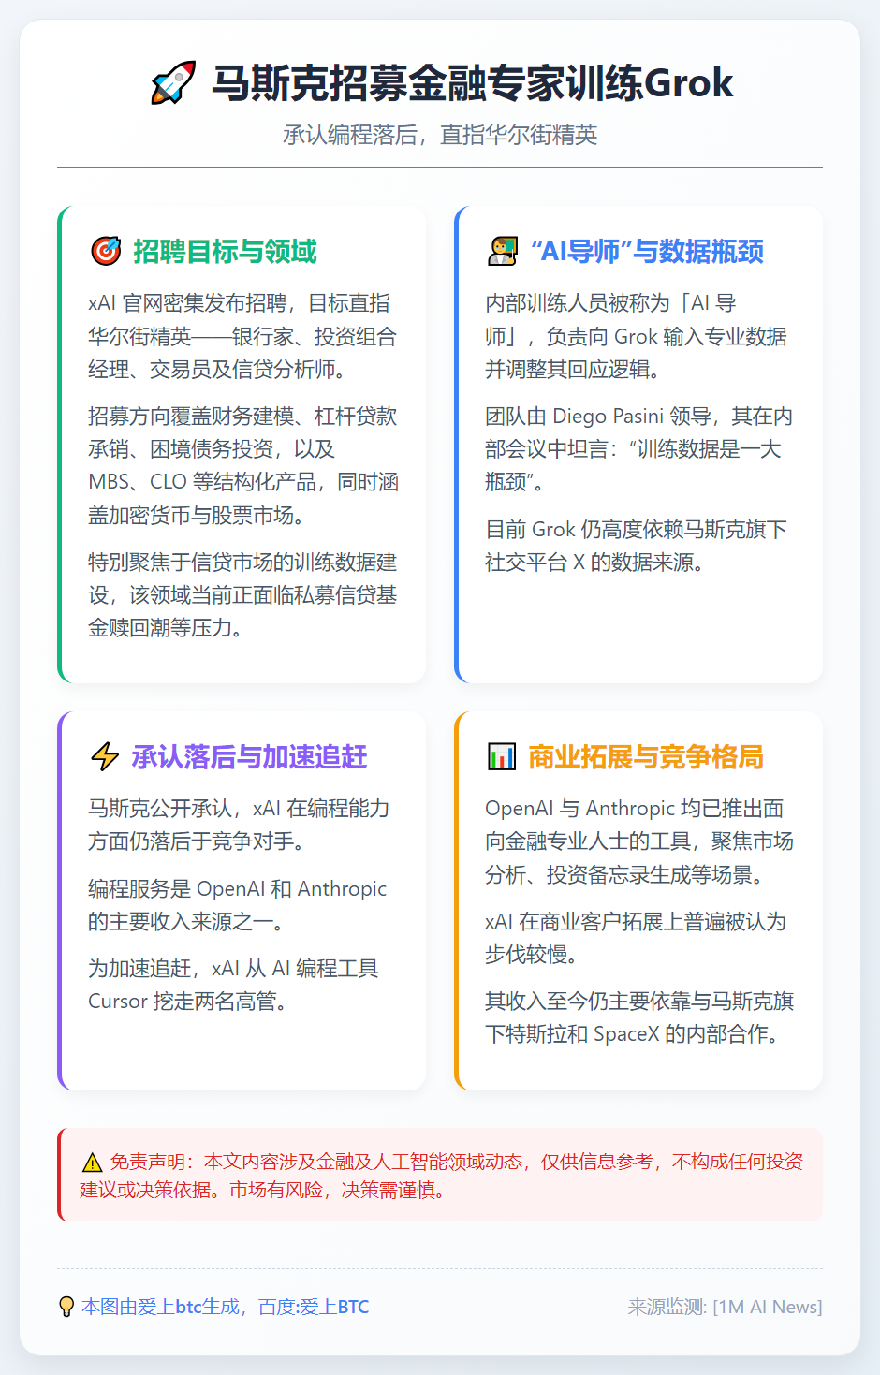Click the light bulb icon in the footer
Image resolution: width=880 pixels, height=1375 pixels.
[x=66, y=1307]
